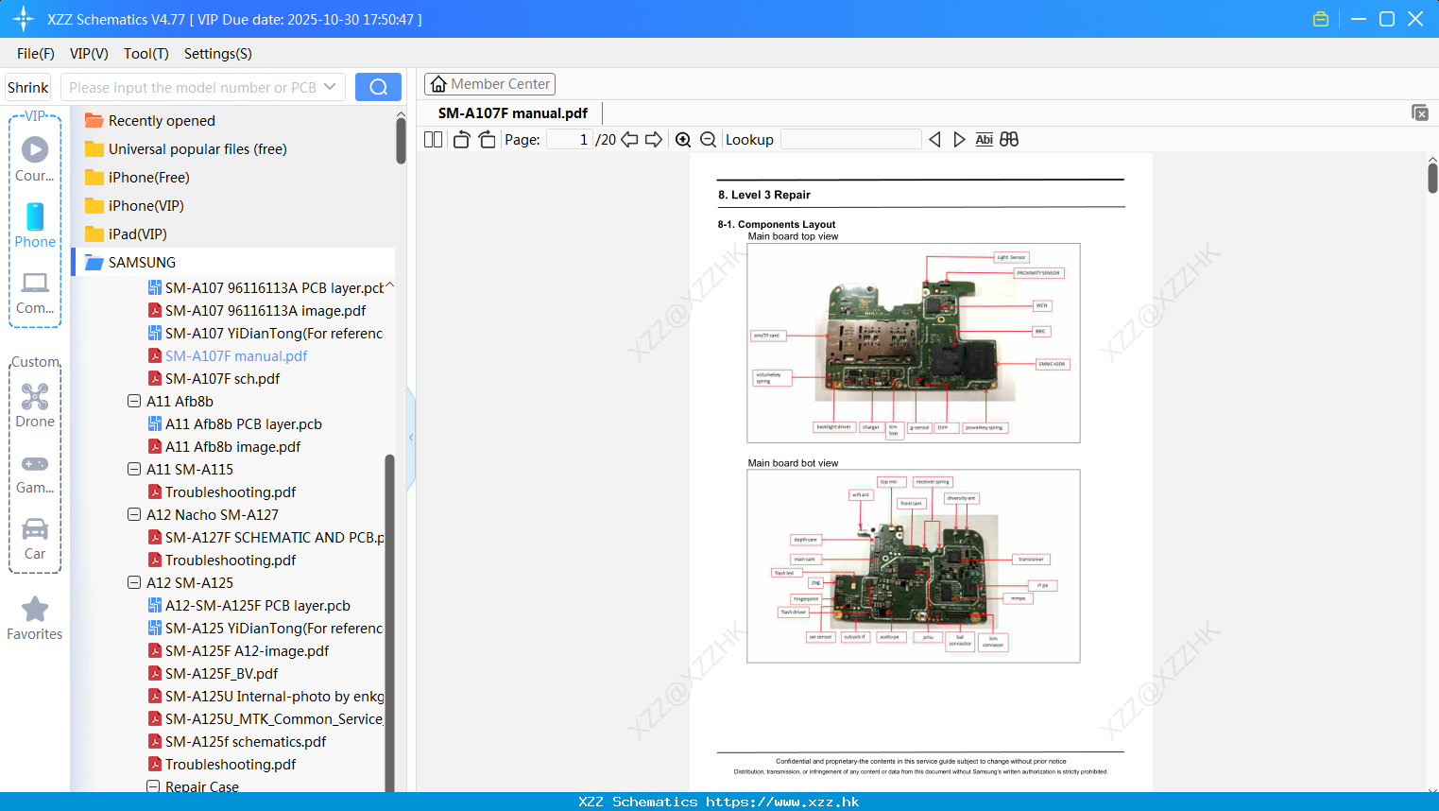
Task: Open the Tool(T) menu
Action: pyautogui.click(x=146, y=54)
